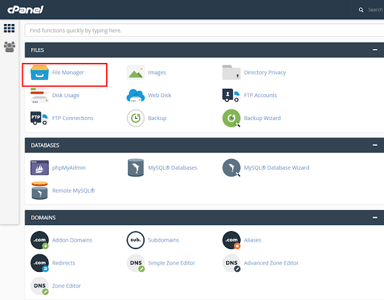Open the Remote MySQL® link
This screenshot has width=384, height=300.
coord(73,191)
